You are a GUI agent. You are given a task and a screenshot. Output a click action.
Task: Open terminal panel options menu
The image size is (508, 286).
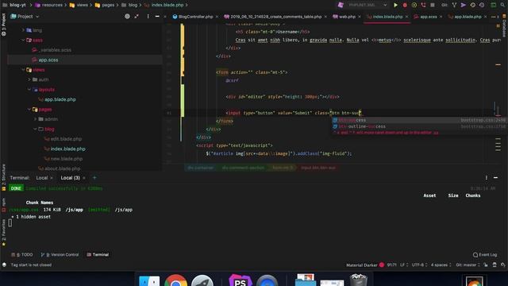[x=487, y=178]
